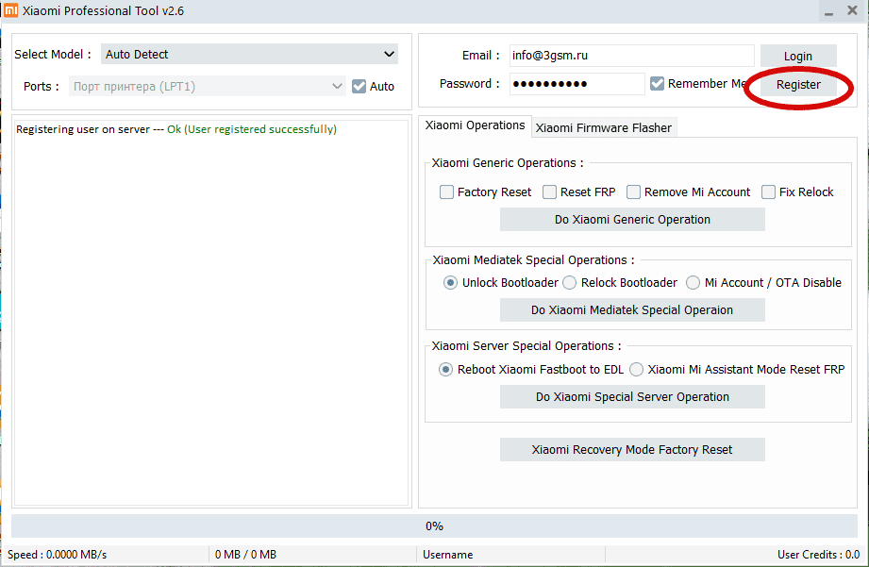Click the 0% progress bar
This screenshot has height=567, width=869.
(x=434, y=525)
